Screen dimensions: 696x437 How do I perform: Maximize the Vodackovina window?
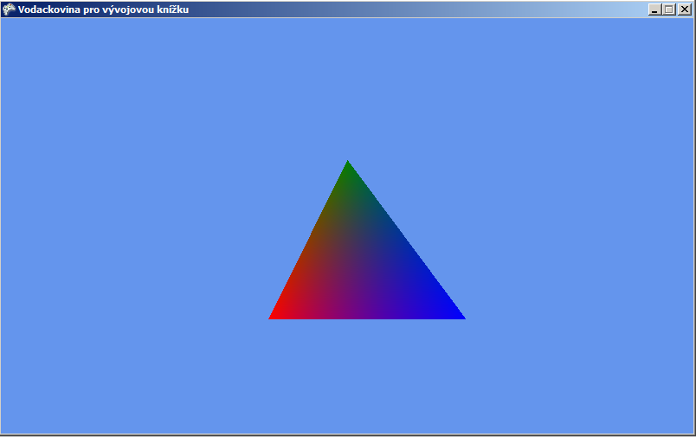(x=668, y=10)
